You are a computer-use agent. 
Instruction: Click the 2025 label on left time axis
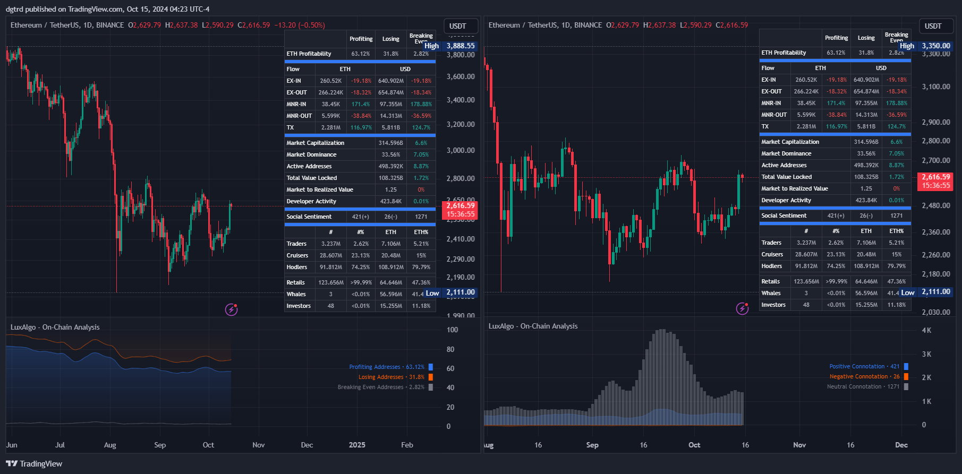click(x=357, y=445)
